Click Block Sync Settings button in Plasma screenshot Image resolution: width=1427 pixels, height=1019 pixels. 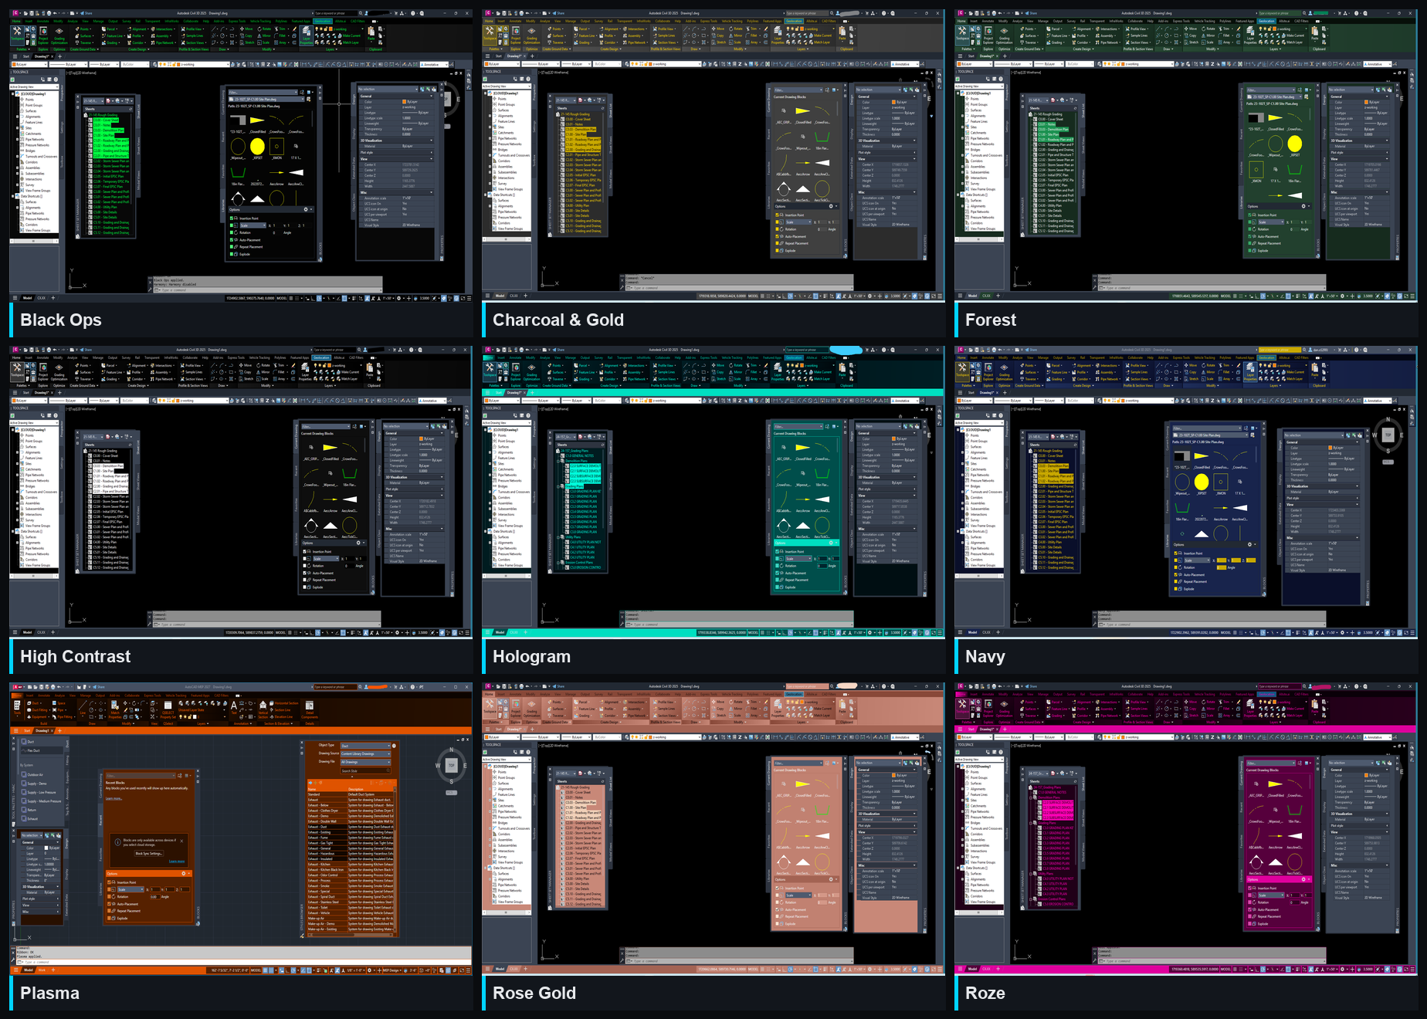[x=149, y=854]
